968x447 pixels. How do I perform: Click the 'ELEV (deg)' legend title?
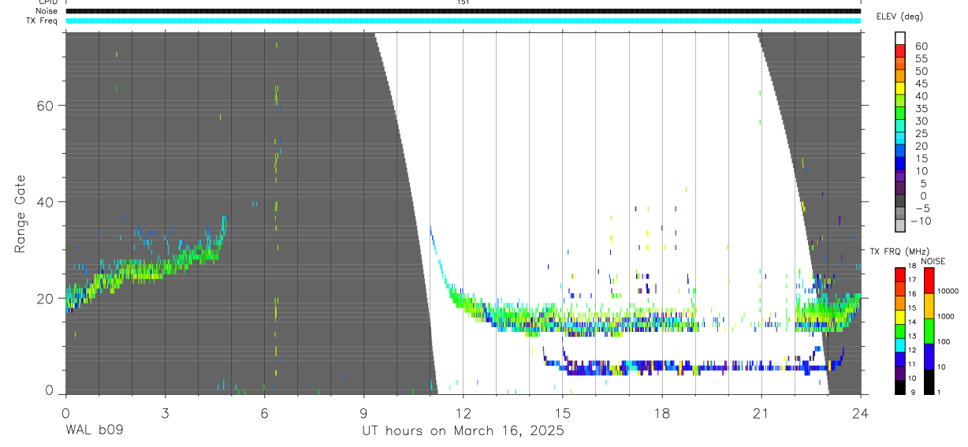(902, 17)
